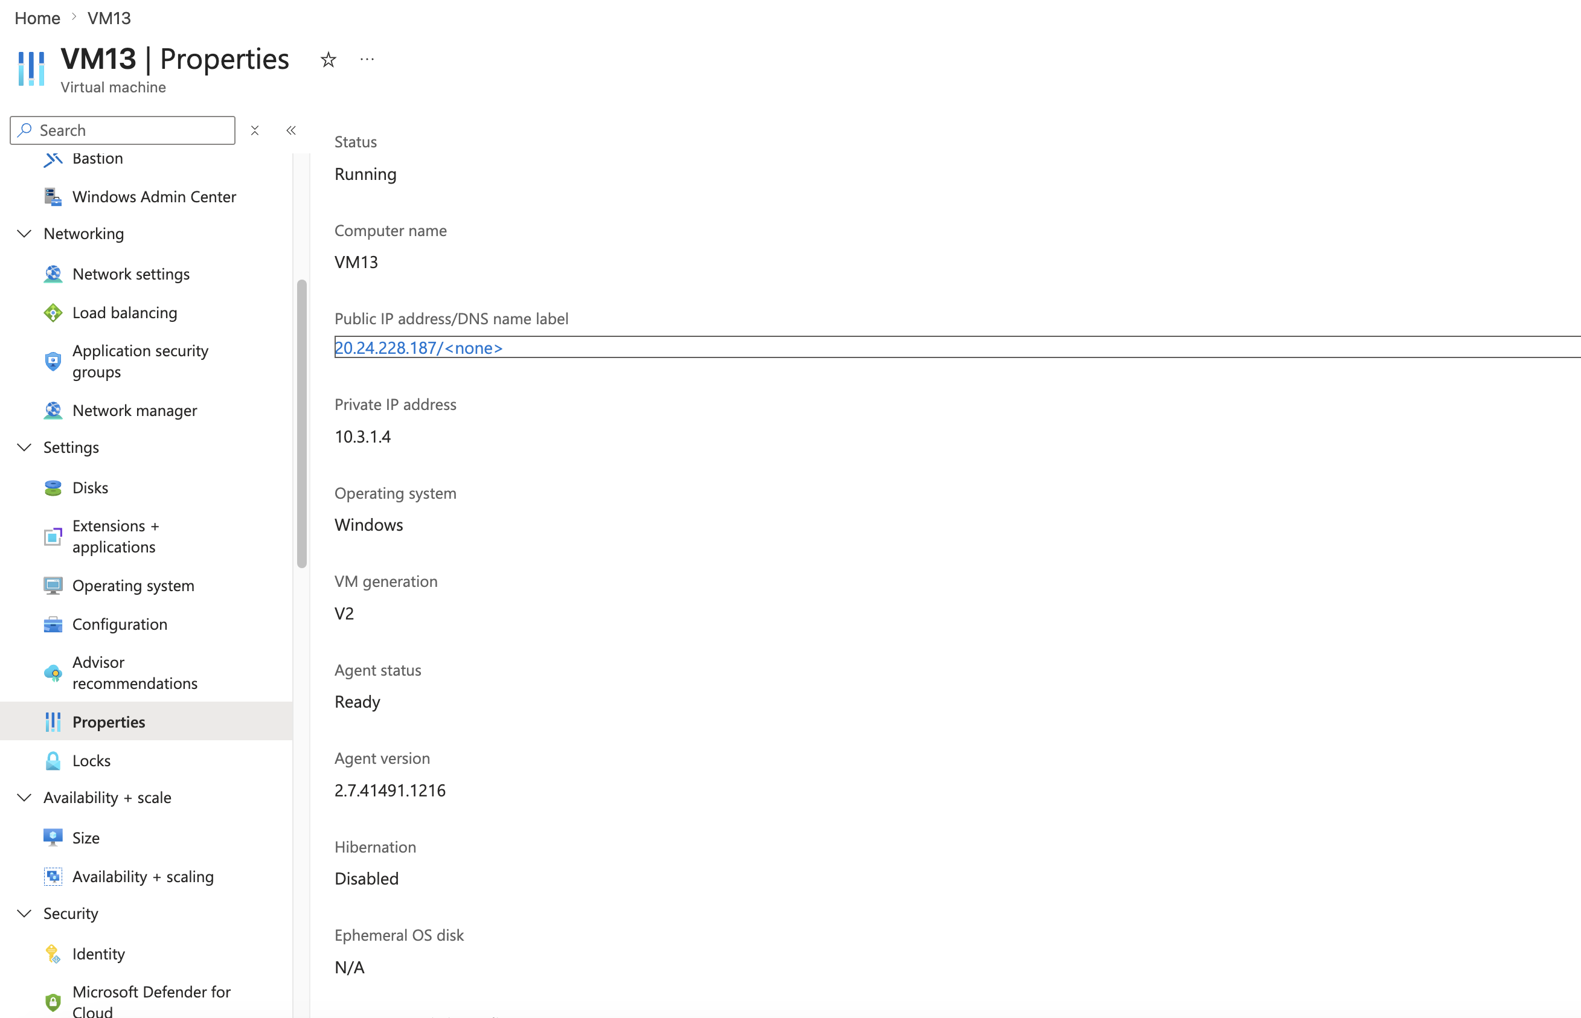Screen dimensions: 1581x1018
Task: Click the Microsoft Defender for Cloud icon
Action: coord(53,1003)
